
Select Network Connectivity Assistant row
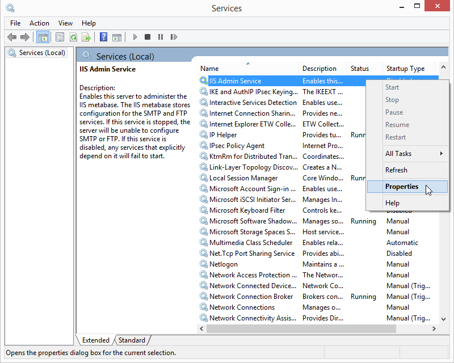318,318
